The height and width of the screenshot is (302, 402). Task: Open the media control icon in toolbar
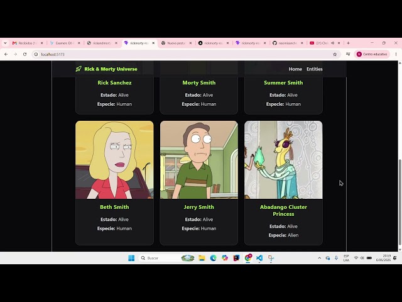coord(348,54)
